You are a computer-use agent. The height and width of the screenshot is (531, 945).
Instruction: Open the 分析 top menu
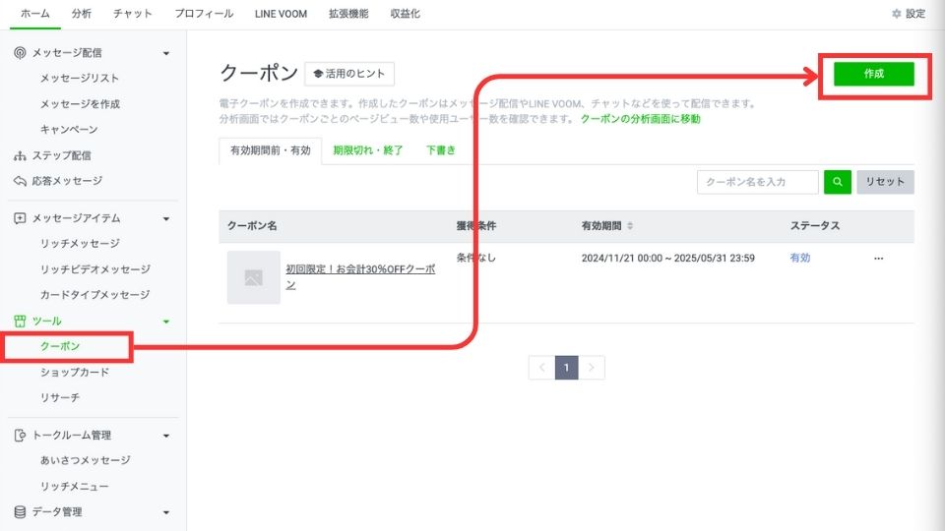tap(82, 14)
